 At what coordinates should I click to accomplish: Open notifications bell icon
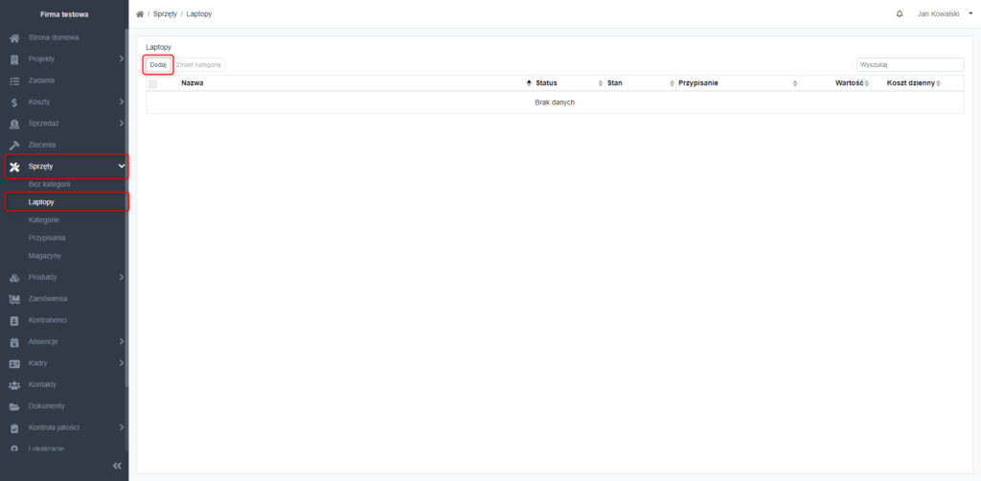pyautogui.click(x=900, y=13)
